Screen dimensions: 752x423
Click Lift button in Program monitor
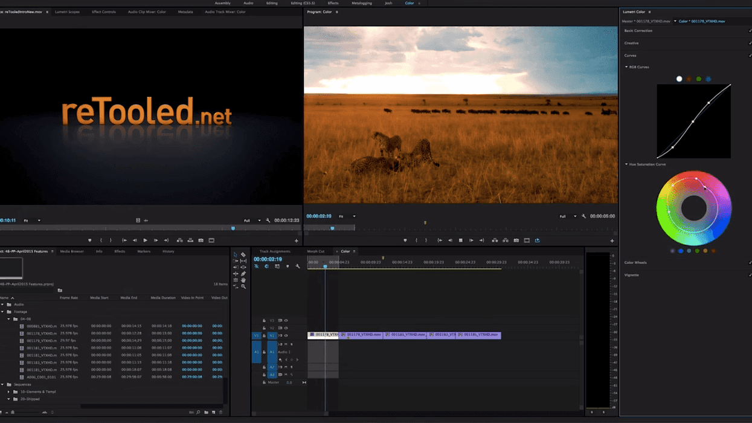coord(495,241)
